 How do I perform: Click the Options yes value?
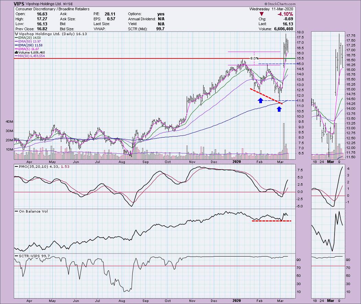click(161, 14)
